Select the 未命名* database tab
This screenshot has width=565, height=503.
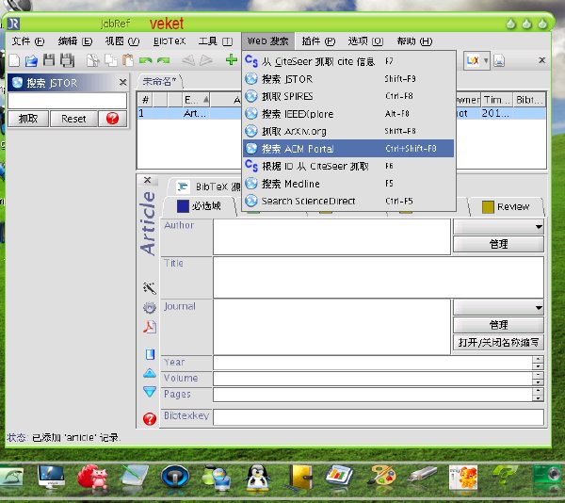click(160, 81)
